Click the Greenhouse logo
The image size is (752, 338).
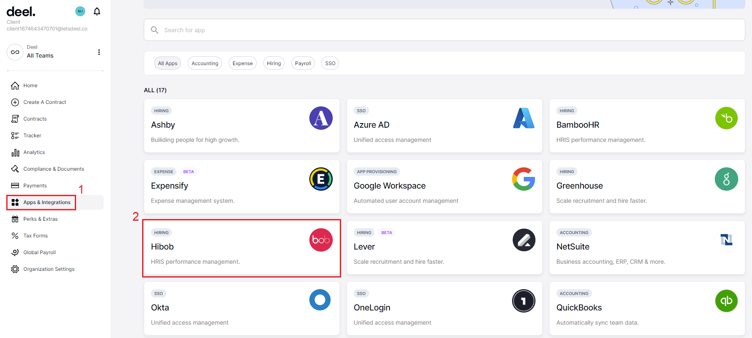727,179
